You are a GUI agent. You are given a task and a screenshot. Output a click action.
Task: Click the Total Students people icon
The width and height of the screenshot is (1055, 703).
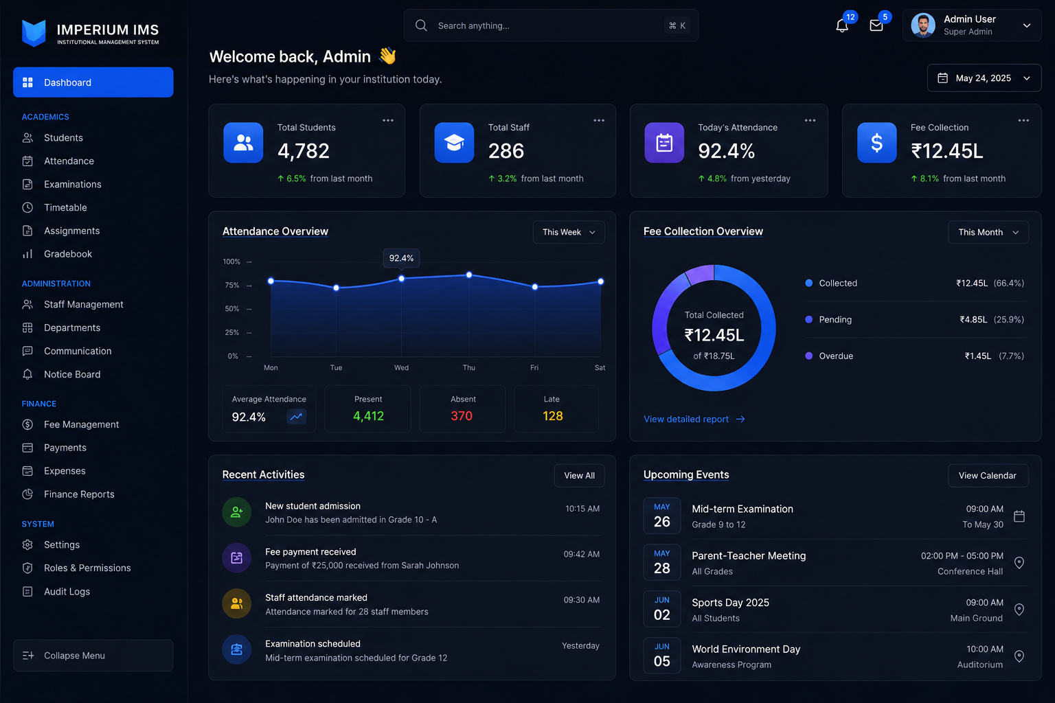pyautogui.click(x=243, y=143)
